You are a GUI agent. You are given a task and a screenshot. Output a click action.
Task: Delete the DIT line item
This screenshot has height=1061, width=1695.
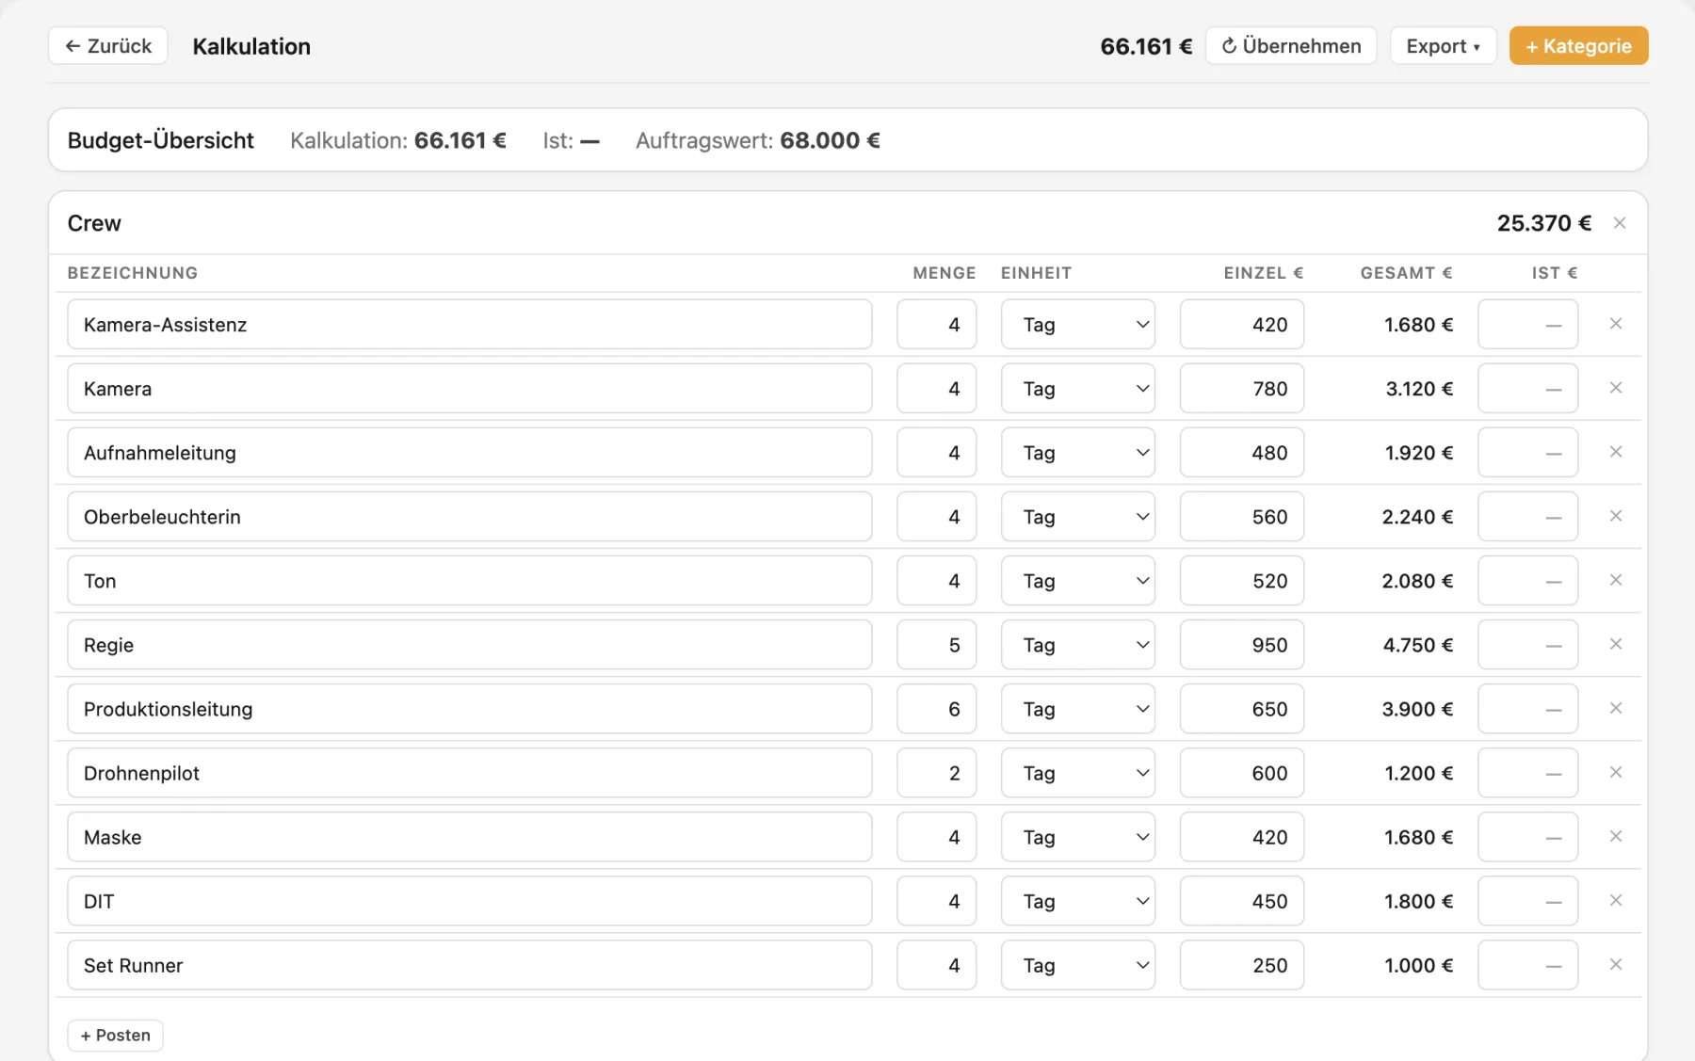pos(1616,900)
